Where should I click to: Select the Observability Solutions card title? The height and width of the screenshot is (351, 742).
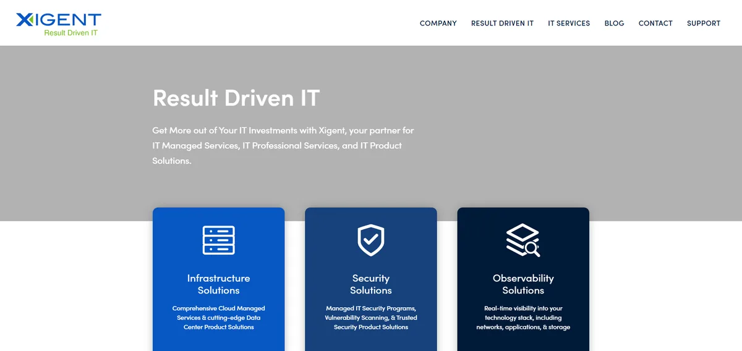(523, 284)
